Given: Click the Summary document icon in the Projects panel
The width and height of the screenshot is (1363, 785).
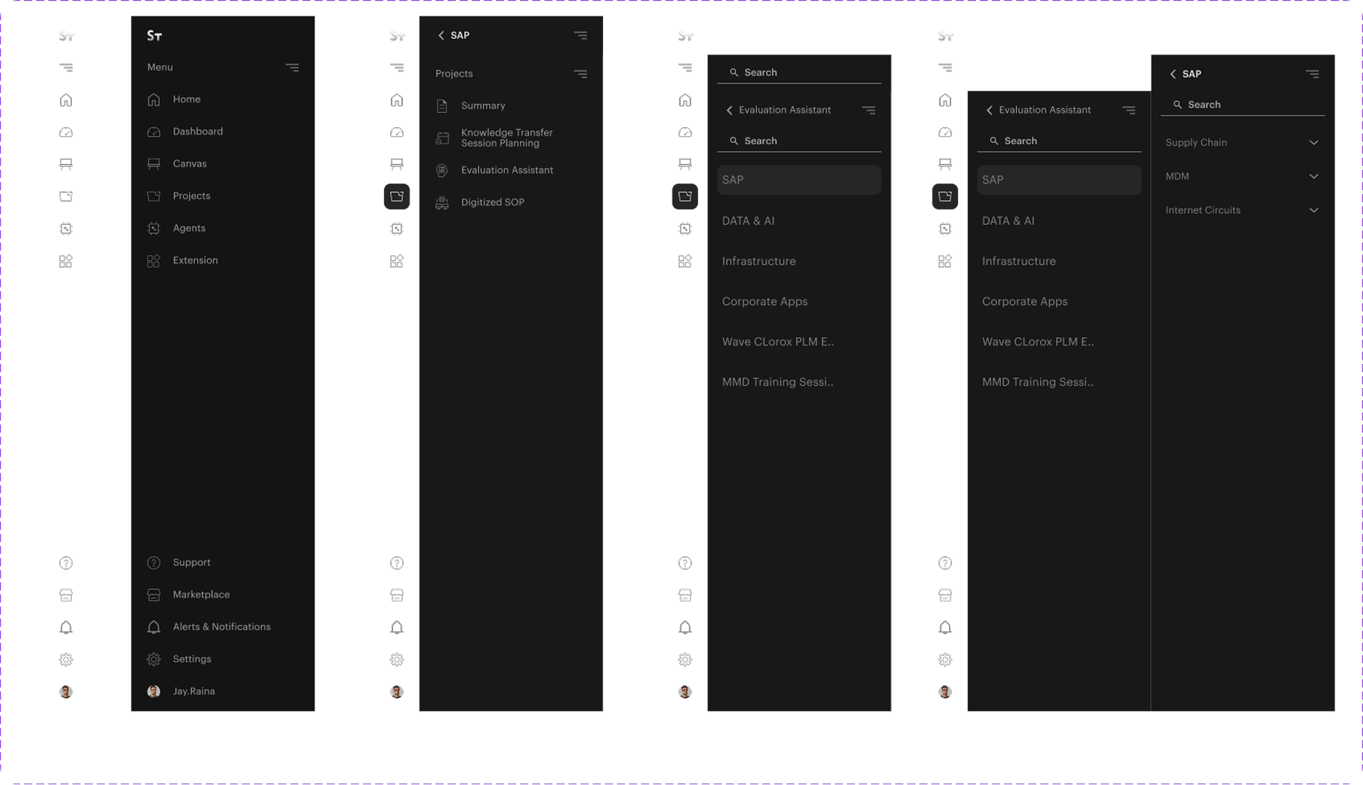Looking at the screenshot, I should coord(442,106).
